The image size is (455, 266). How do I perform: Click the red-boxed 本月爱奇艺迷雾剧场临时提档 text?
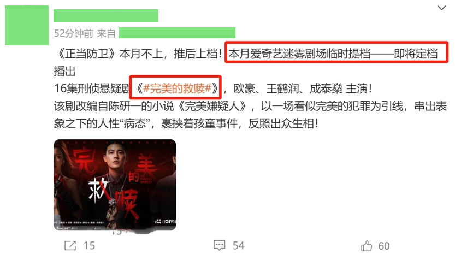[300, 54]
